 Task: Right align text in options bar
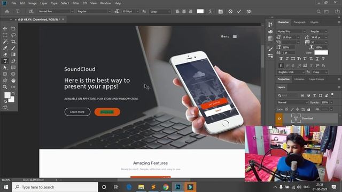tap(190, 12)
